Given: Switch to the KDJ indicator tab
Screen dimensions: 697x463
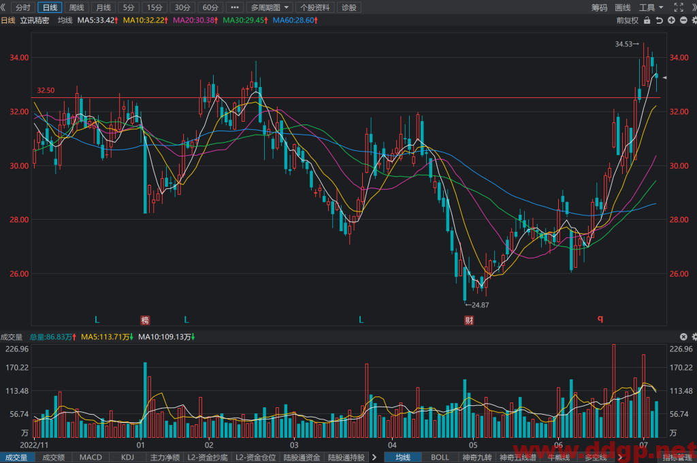Looking at the screenshot, I should click(x=127, y=458).
